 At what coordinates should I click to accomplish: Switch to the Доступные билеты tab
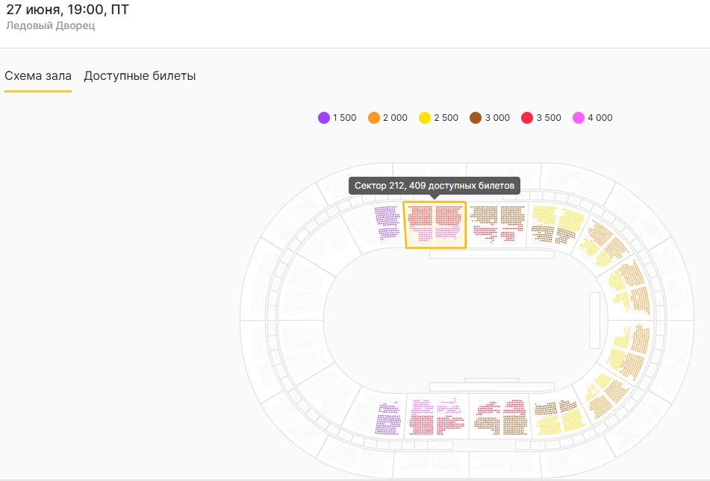140,75
